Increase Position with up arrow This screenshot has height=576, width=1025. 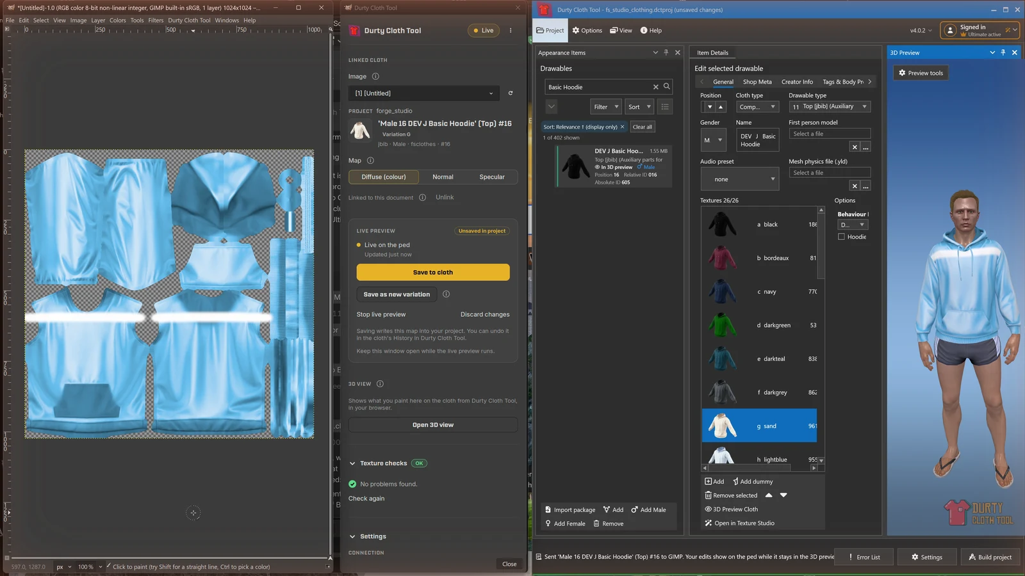pos(721,107)
